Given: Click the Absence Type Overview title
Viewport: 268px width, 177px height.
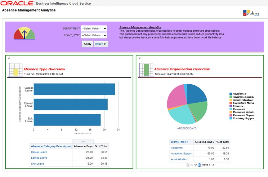Looking at the screenshot, I should click(x=44, y=69).
